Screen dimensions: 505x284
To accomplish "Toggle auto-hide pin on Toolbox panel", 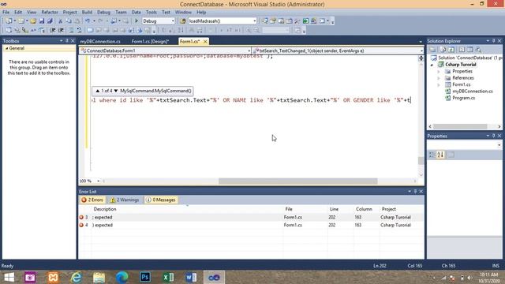I will pos(66,41).
